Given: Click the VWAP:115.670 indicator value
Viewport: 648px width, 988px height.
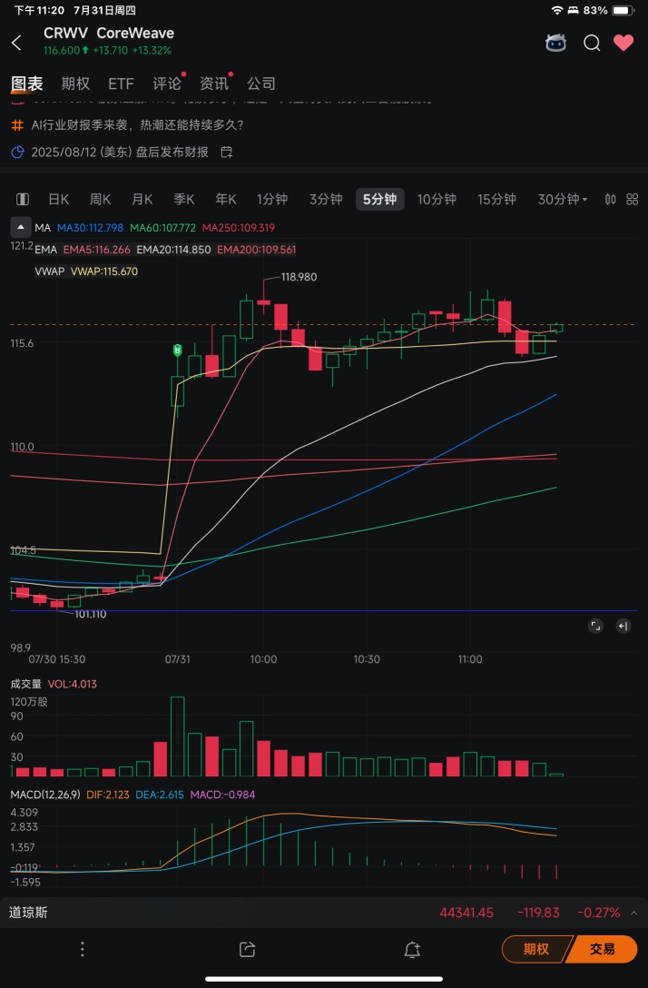Looking at the screenshot, I should click(x=104, y=272).
